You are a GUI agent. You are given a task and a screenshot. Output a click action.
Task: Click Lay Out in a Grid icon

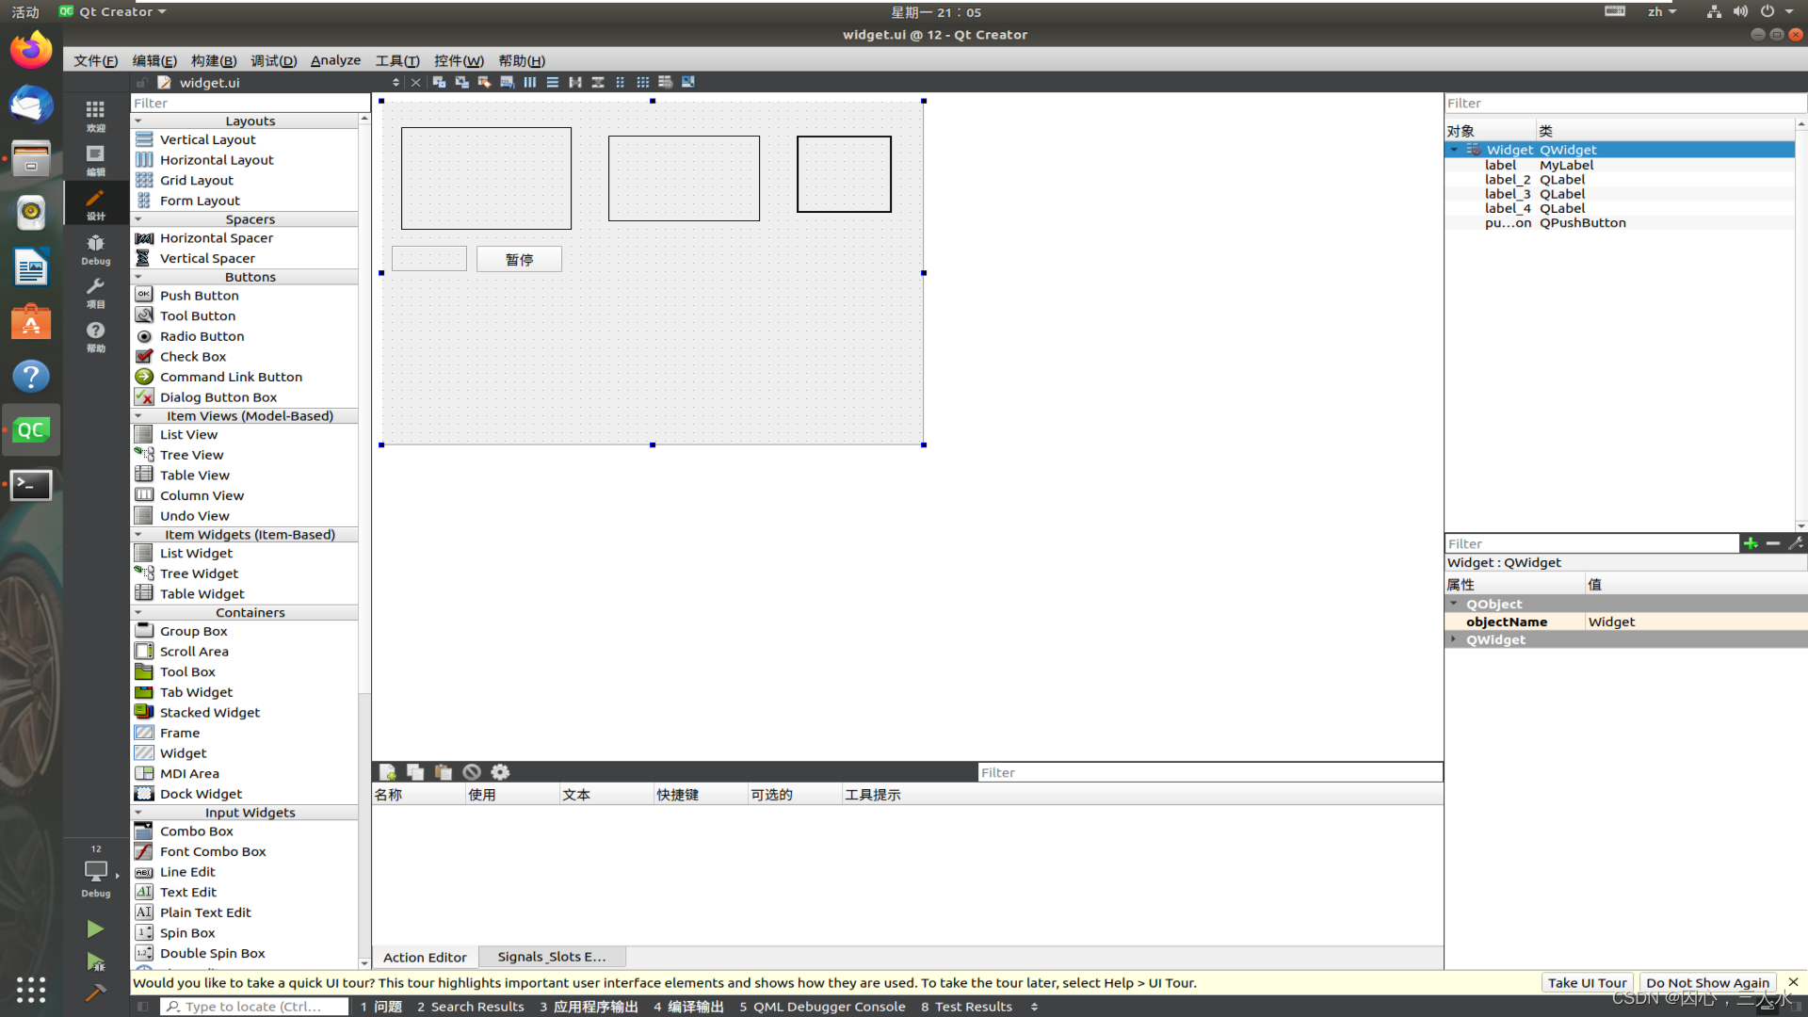pos(643,82)
